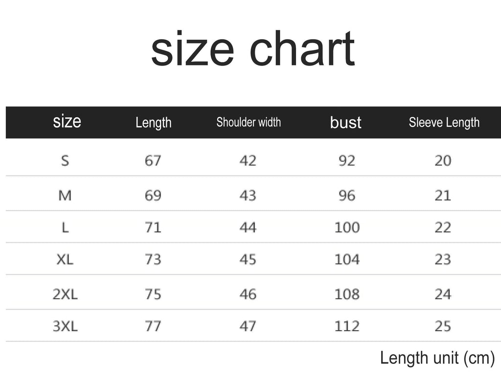Click the L bust value 100
The height and width of the screenshot is (379, 501).
347,227
